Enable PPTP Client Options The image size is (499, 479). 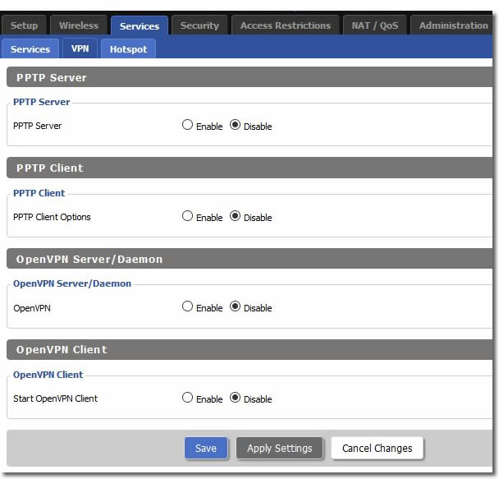click(187, 216)
